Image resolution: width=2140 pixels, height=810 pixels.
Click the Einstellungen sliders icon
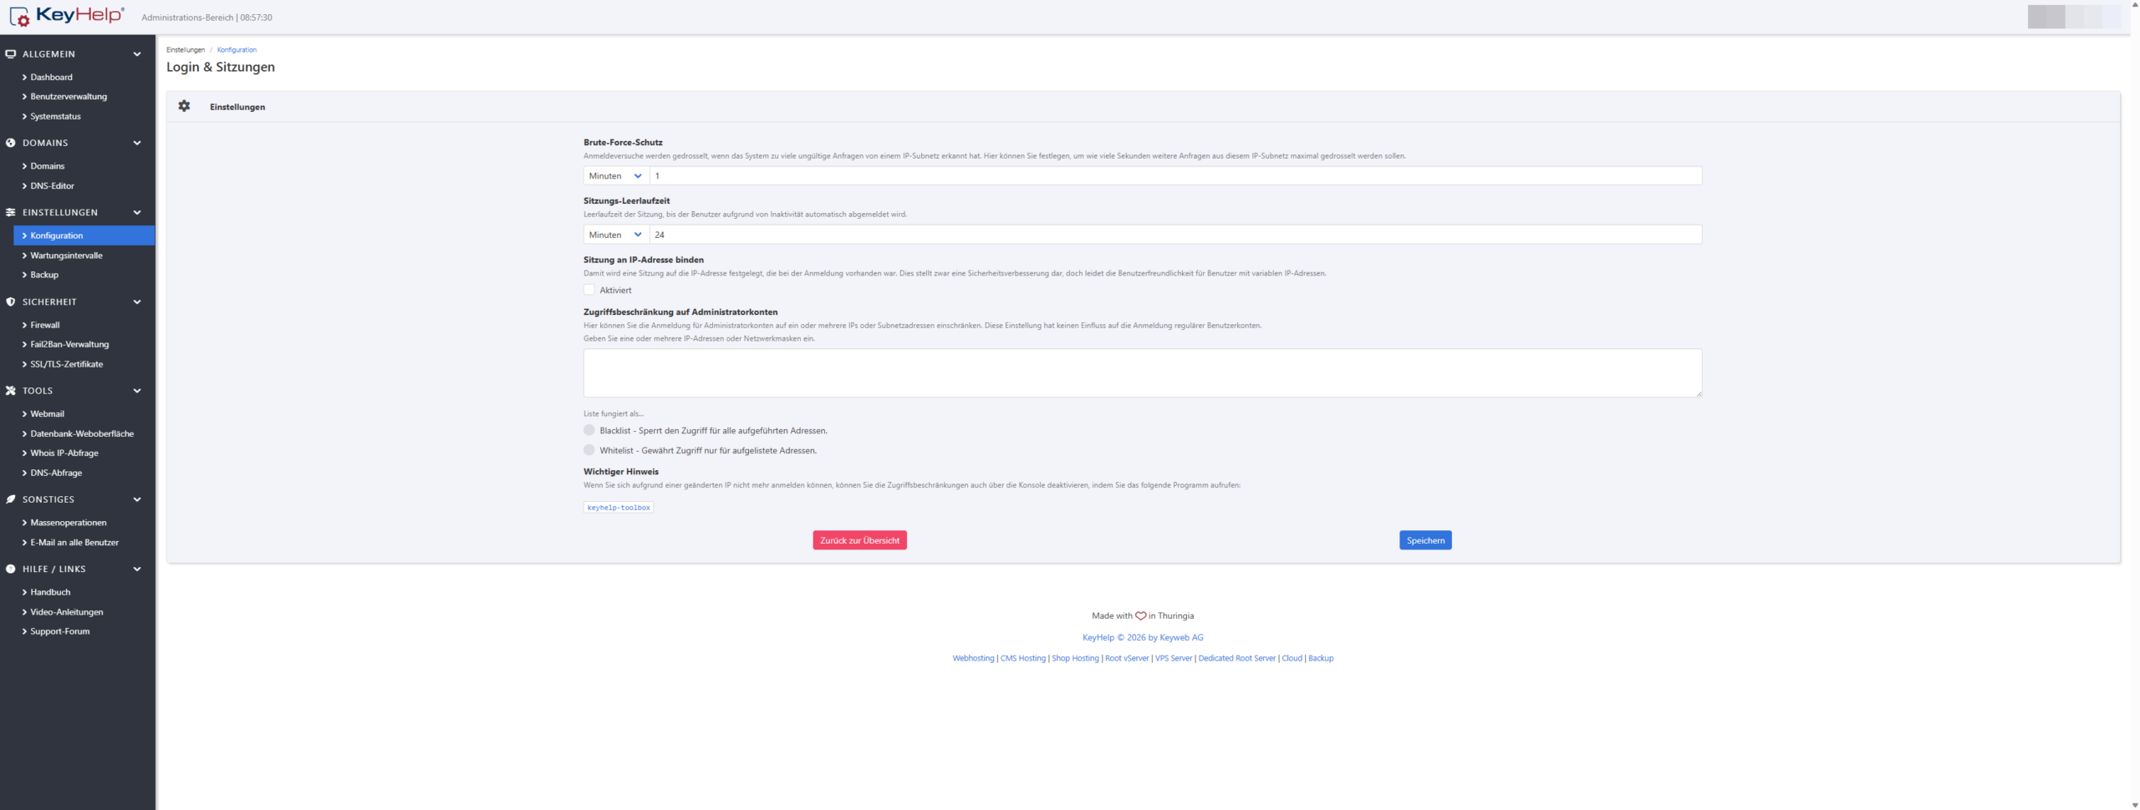pyautogui.click(x=11, y=213)
